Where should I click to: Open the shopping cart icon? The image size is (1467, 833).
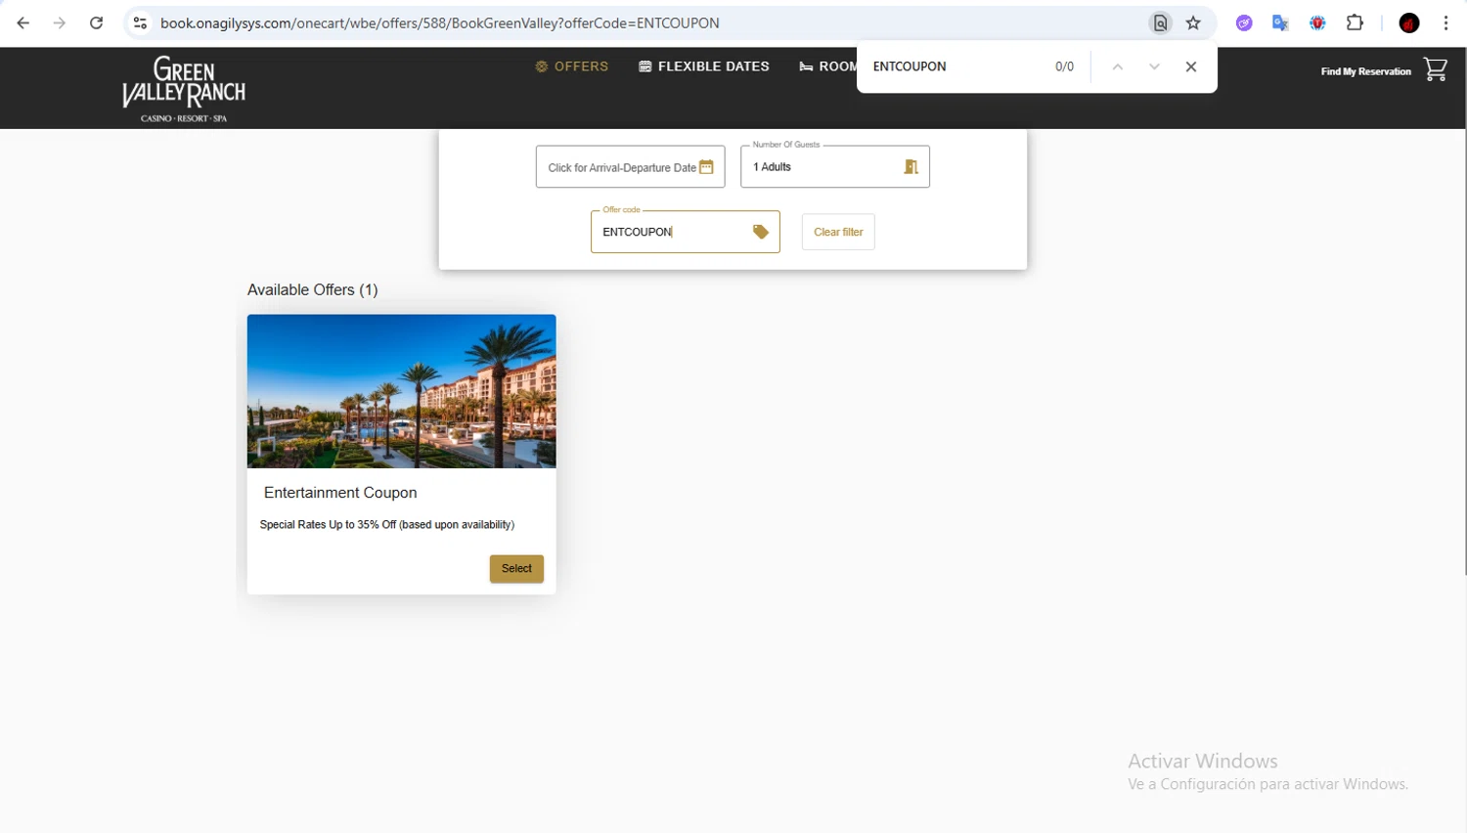pyautogui.click(x=1436, y=69)
